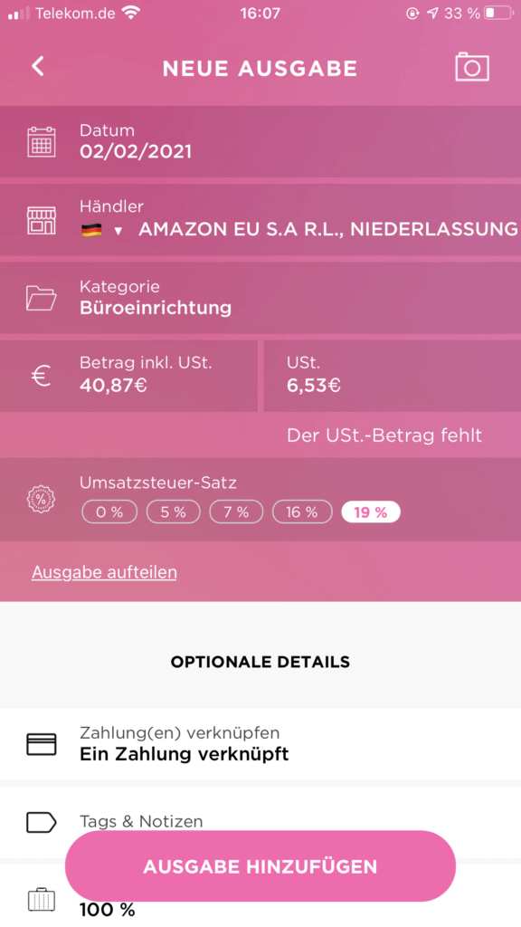Select the 0 % tax rate

click(109, 512)
